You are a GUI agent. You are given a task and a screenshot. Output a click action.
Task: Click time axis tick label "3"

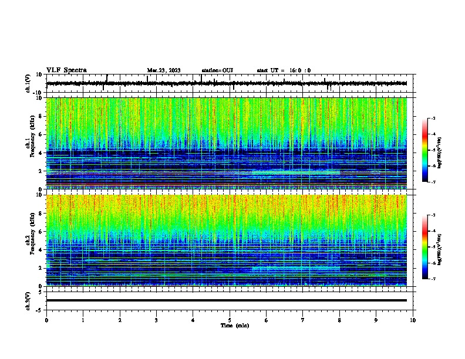[x=156, y=320]
